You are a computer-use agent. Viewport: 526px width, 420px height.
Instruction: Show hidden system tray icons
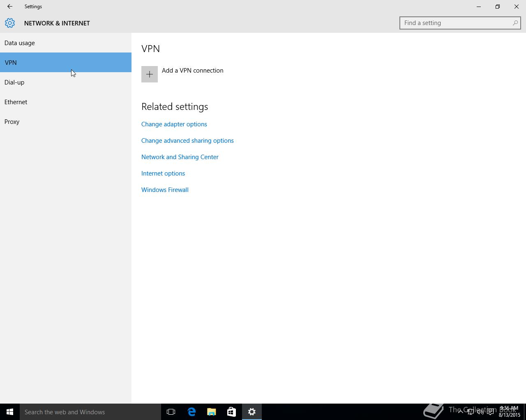[461, 412]
